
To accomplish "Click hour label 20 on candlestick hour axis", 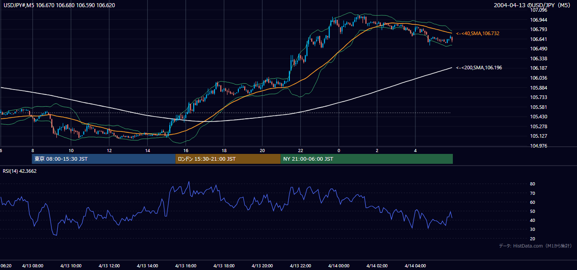I will [262, 150].
